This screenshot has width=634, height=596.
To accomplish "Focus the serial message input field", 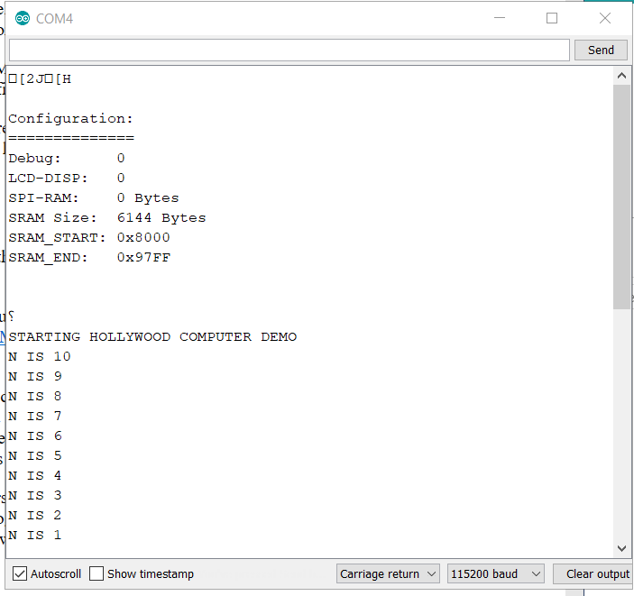I will (289, 50).
